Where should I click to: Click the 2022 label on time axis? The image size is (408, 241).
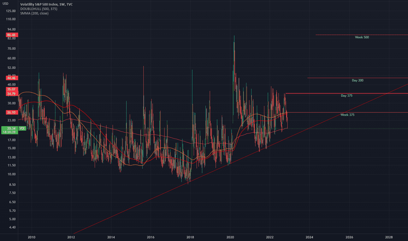[x=270, y=237]
